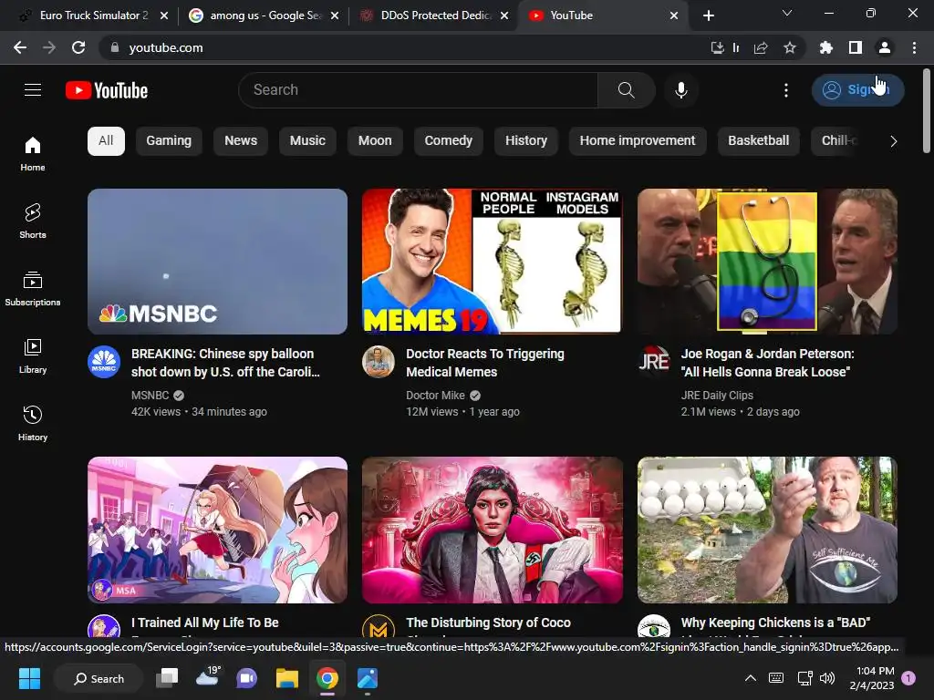Open YouTube settings three-dot menu

[x=786, y=90]
